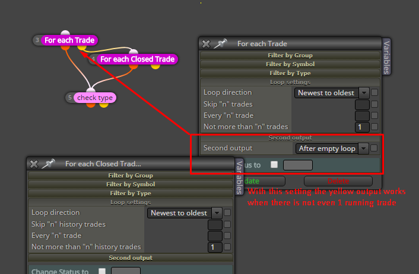The width and height of the screenshot is (419, 274).
Task: Tick checkbox beside Loop direction in For each Trade
Action: click(374, 92)
